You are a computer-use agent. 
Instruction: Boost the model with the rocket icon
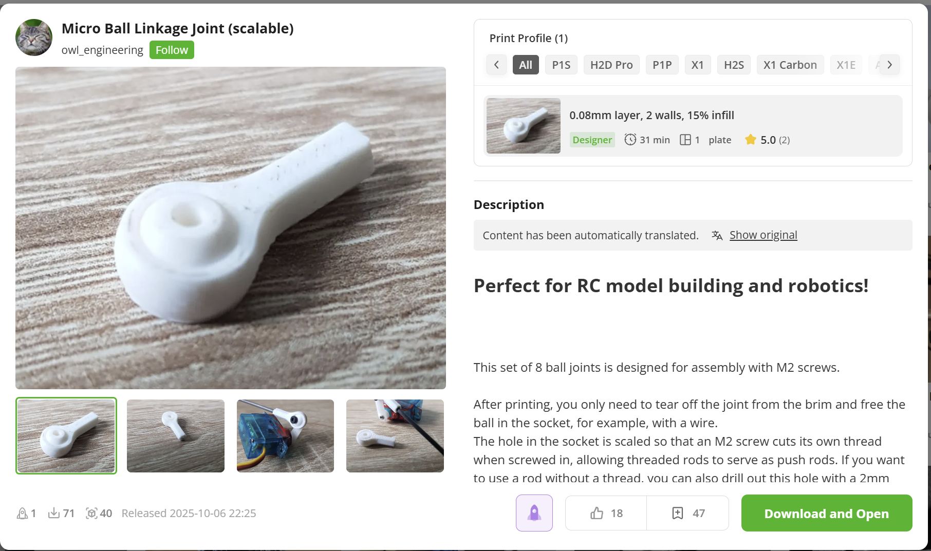click(534, 512)
